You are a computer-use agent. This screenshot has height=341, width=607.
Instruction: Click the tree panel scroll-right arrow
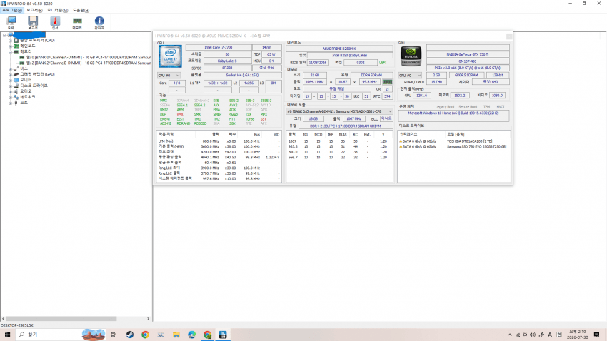pos(149,319)
